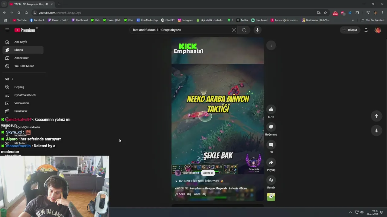Open the Twitter bookmark
The width and height of the screenshot is (387, 217).
[x=242, y=20]
